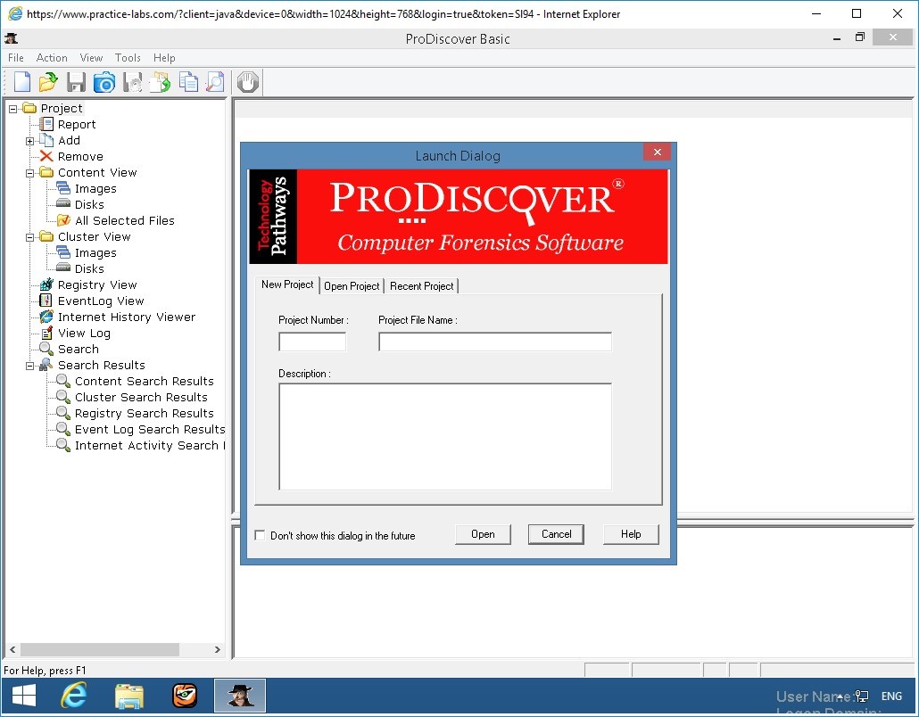The image size is (919, 717).
Task: Click the Report icon in project tree
Action: tap(46, 124)
